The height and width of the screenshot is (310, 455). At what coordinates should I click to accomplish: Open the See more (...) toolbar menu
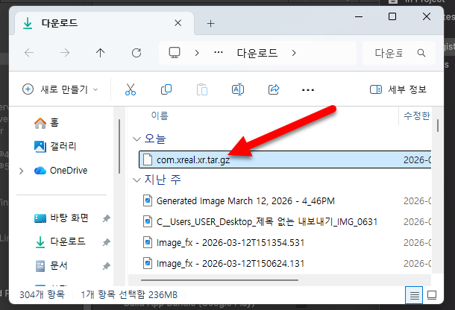click(x=308, y=90)
